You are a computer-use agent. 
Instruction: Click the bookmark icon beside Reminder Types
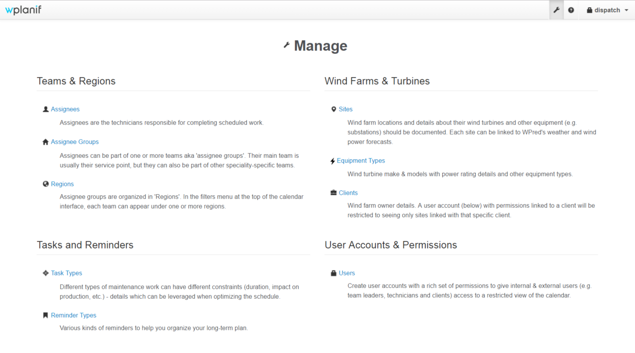[46, 316]
